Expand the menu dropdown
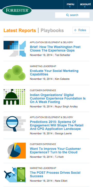Viewport: 93px width, 187px height. coord(70,5)
